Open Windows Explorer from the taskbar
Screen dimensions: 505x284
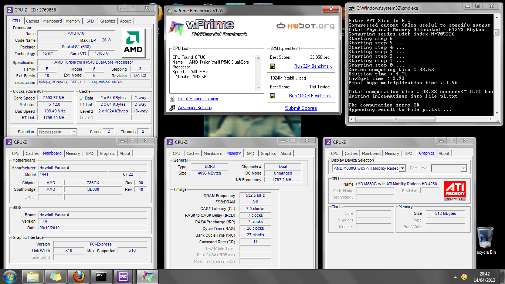tap(33, 277)
